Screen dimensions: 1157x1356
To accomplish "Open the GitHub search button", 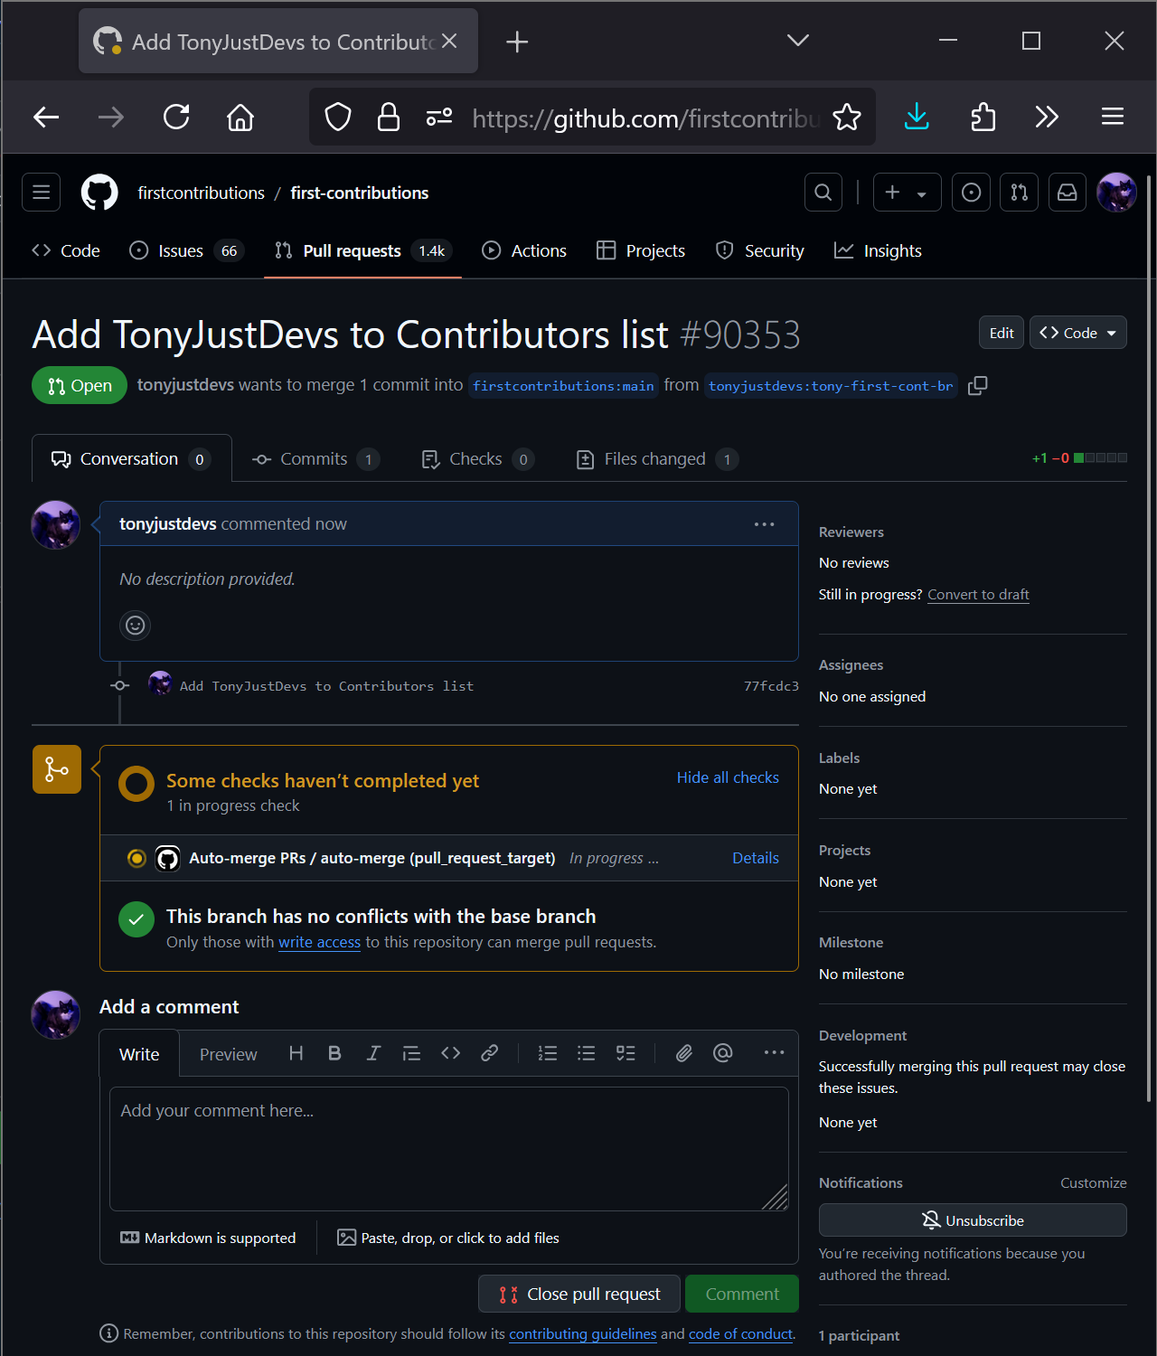I will click(x=823, y=192).
